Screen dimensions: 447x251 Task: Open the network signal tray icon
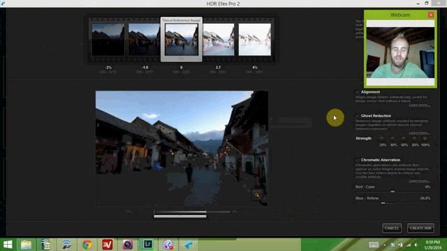point(409,245)
